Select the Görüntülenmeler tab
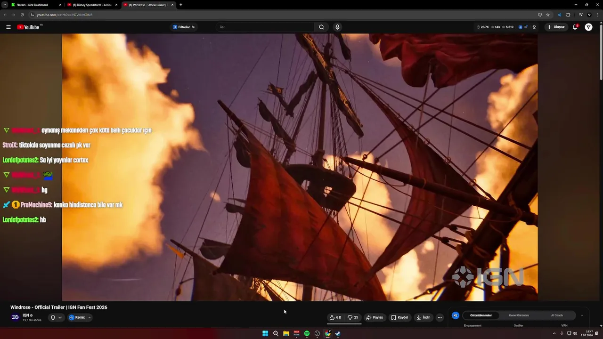This screenshot has height=339, width=603. coord(481,315)
